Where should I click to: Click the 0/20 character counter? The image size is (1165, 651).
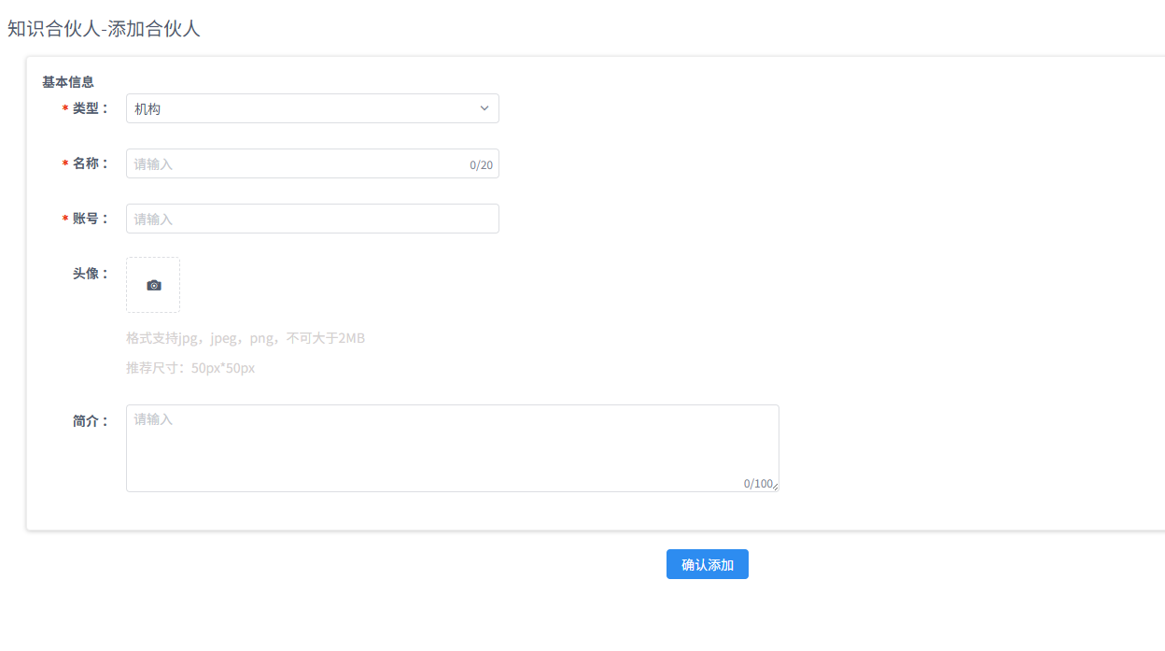point(481,165)
